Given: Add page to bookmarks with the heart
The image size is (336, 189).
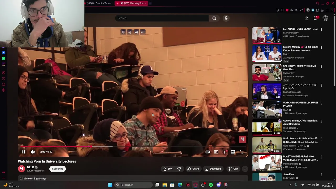Looking at the screenshot, I should [x=301, y=10].
